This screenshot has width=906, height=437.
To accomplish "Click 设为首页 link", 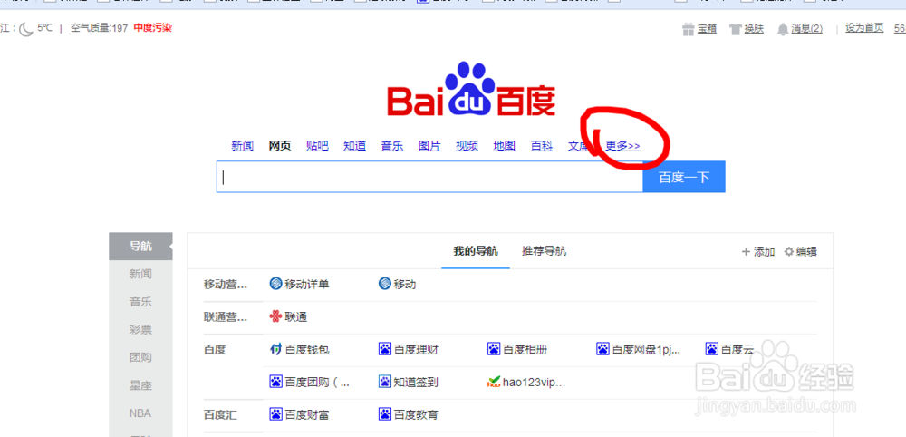I will pos(864,28).
